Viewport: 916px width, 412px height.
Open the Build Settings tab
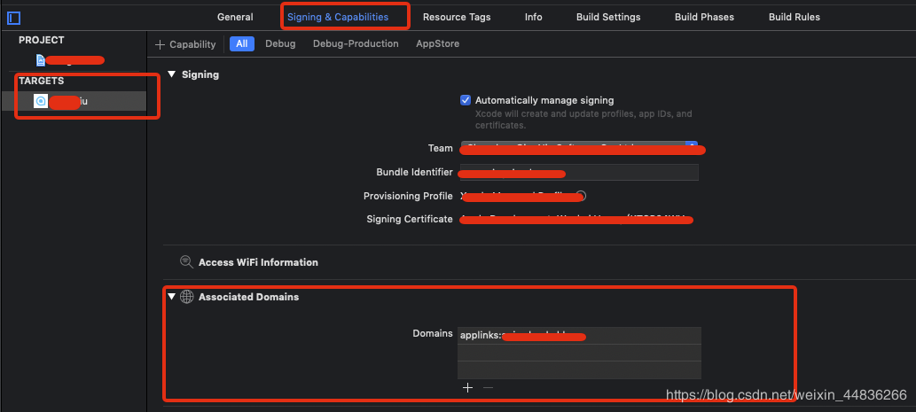coord(607,17)
